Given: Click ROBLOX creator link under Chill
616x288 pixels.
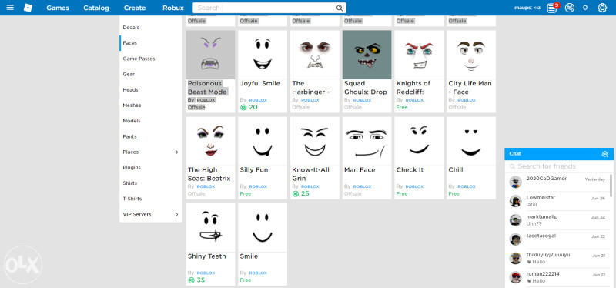Looking at the screenshot, I should point(467,186).
